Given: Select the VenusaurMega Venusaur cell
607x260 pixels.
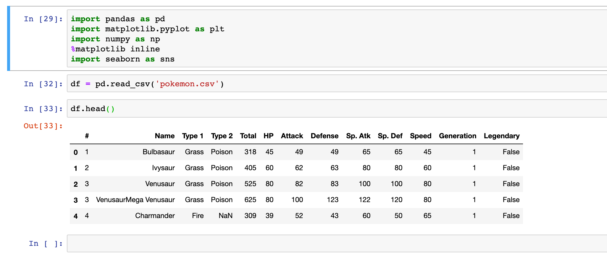Looking at the screenshot, I should pyautogui.click(x=135, y=200).
